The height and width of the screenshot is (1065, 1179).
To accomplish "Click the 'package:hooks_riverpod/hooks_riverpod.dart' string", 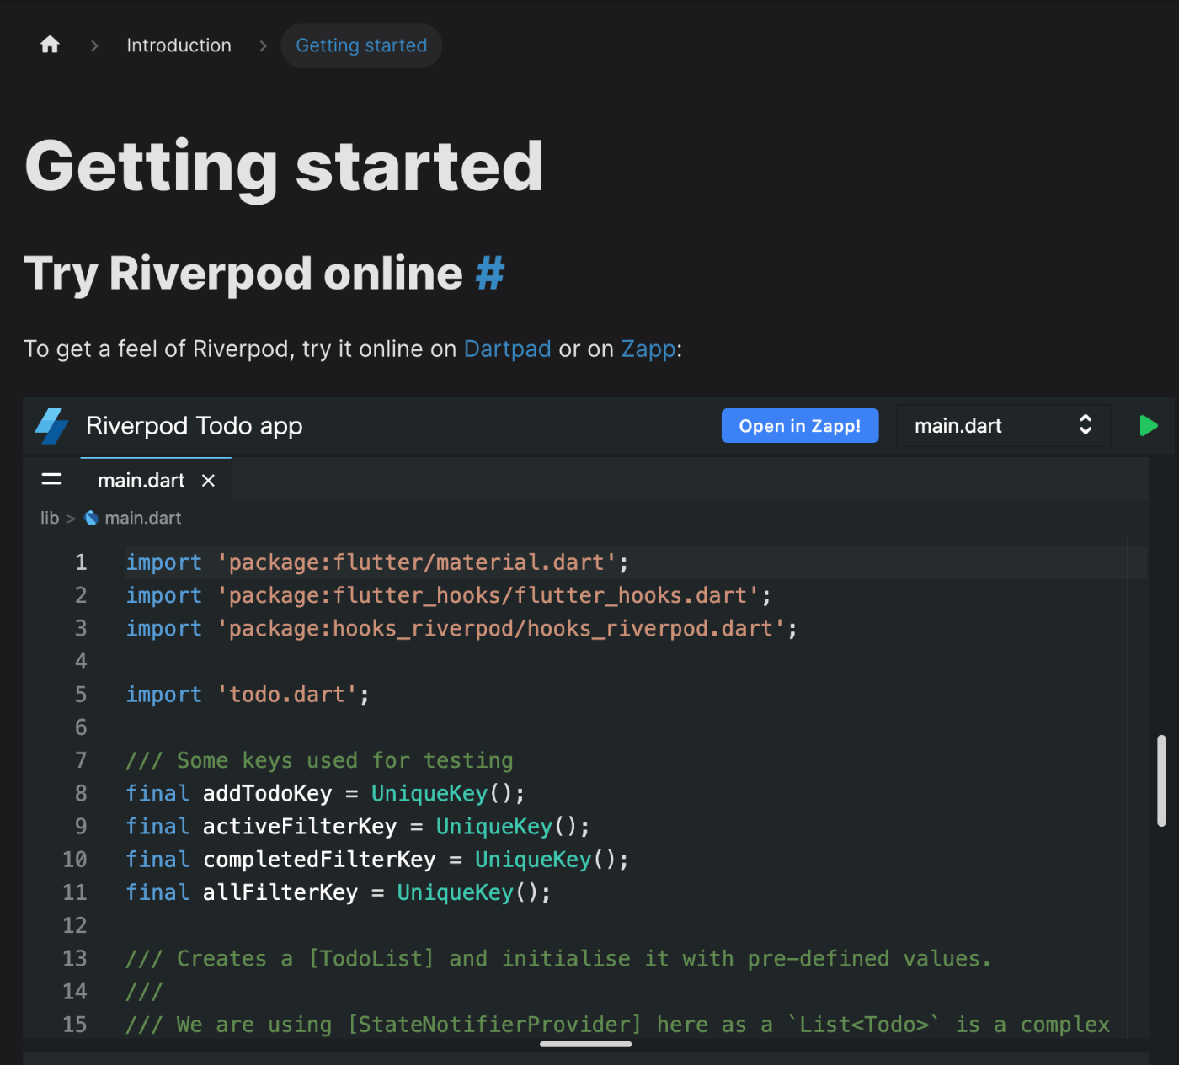I will [501, 628].
